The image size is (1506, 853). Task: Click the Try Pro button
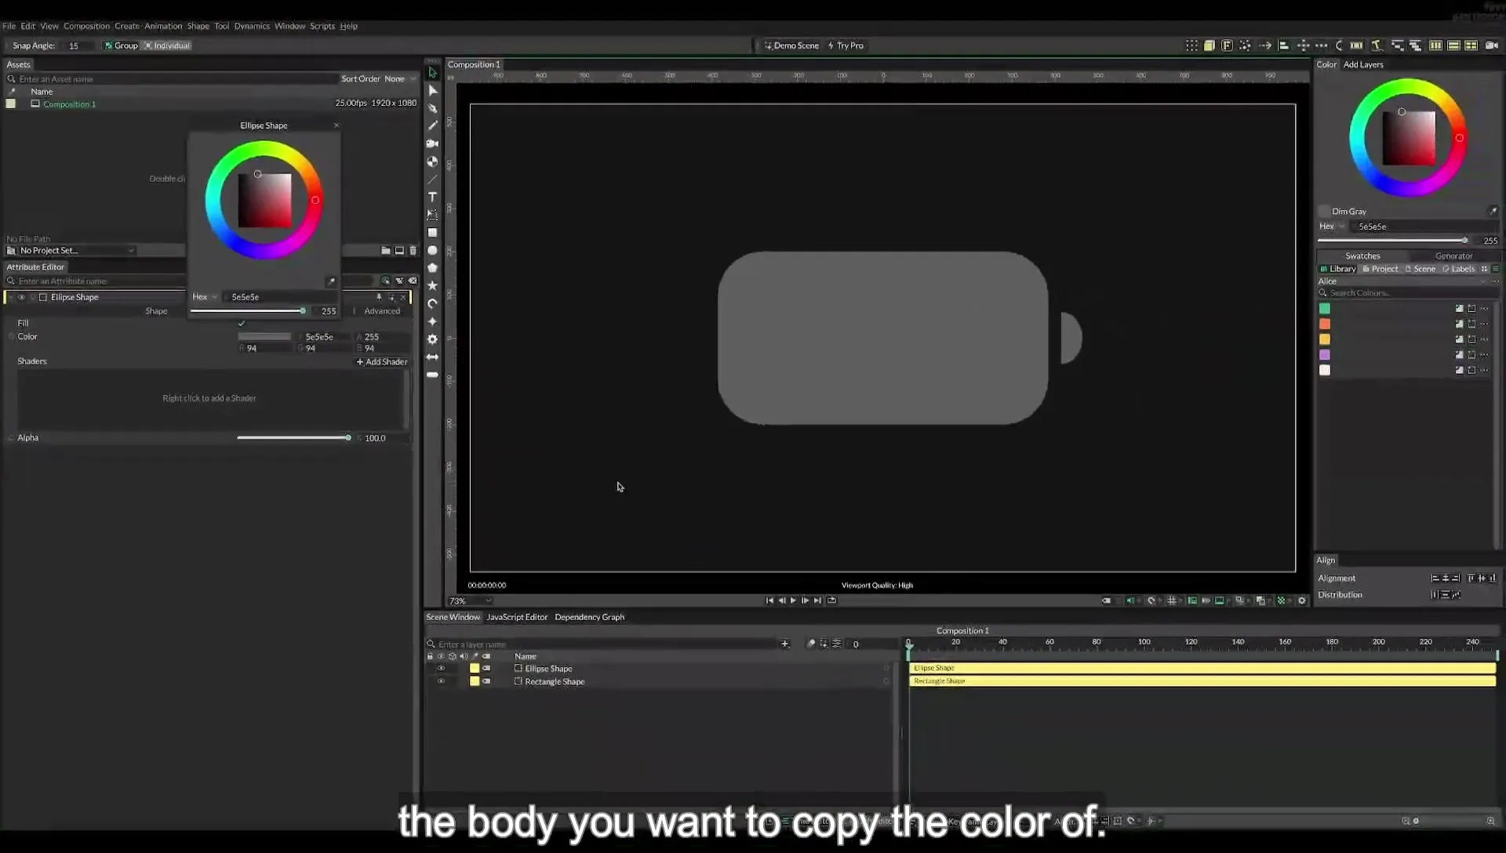click(846, 45)
